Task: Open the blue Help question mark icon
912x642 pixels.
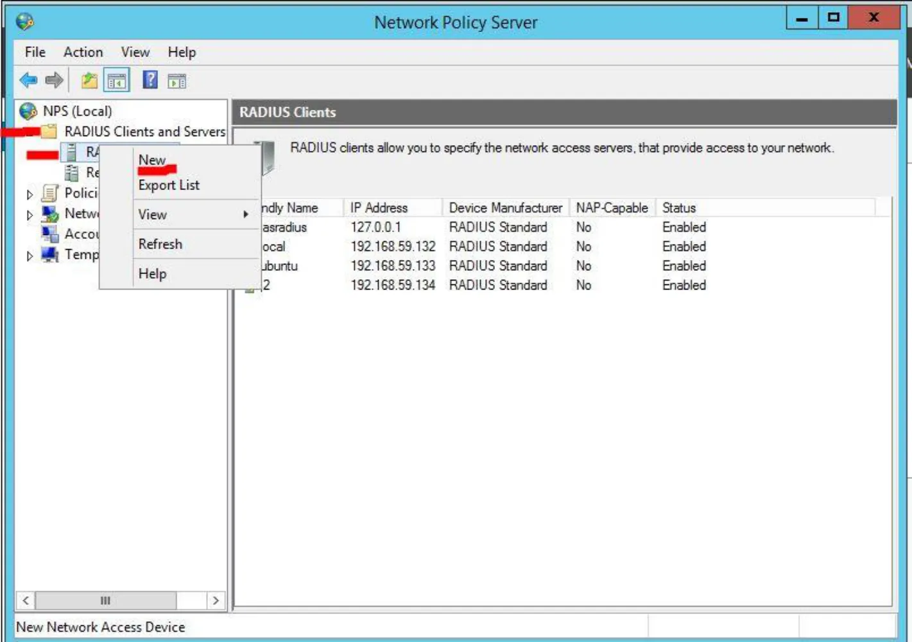Action: tap(150, 80)
